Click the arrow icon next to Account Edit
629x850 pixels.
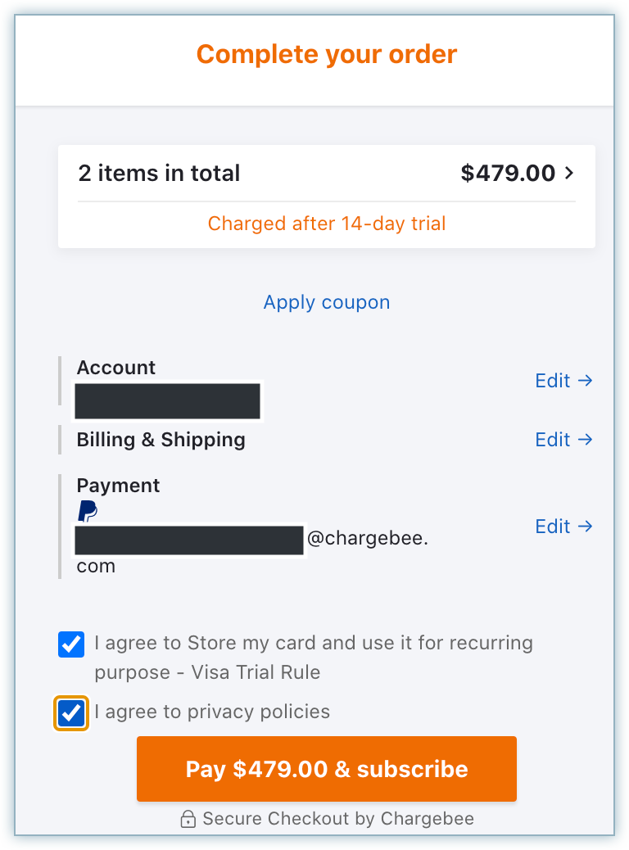point(585,380)
